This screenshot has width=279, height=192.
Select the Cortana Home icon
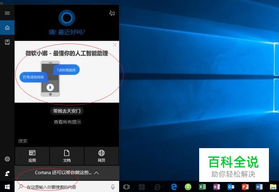tap(7, 28)
